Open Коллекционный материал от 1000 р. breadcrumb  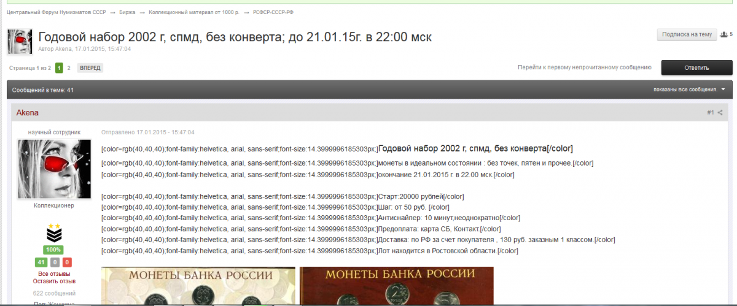point(195,12)
